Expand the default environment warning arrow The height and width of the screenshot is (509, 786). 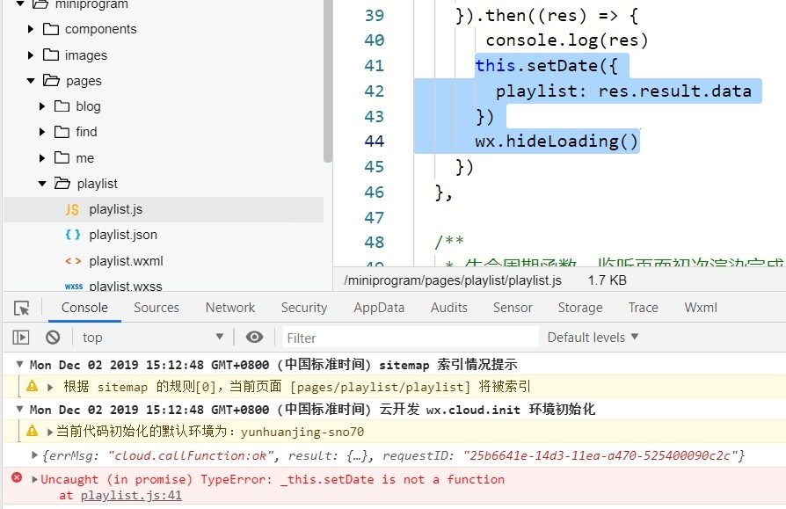click(49, 432)
